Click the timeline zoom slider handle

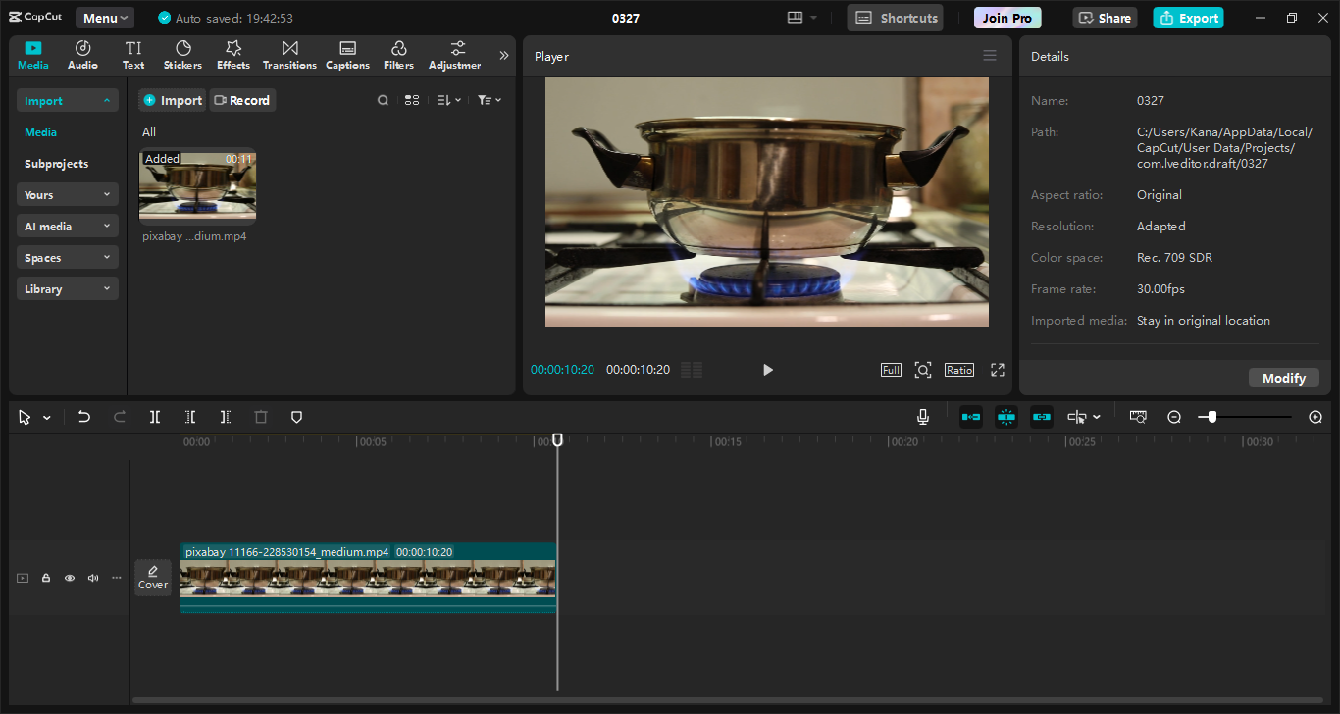pyautogui.click(x=1212, y=417)
